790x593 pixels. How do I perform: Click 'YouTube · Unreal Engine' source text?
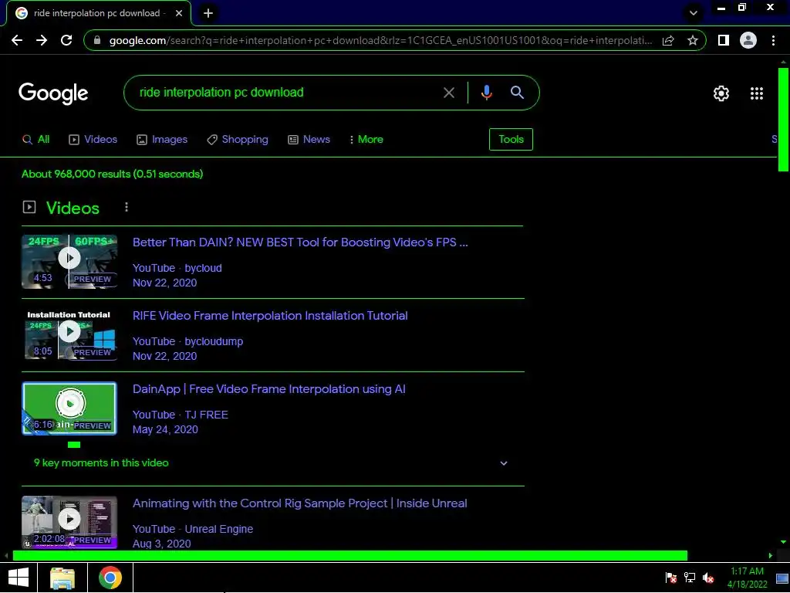(x=193, y=529)
